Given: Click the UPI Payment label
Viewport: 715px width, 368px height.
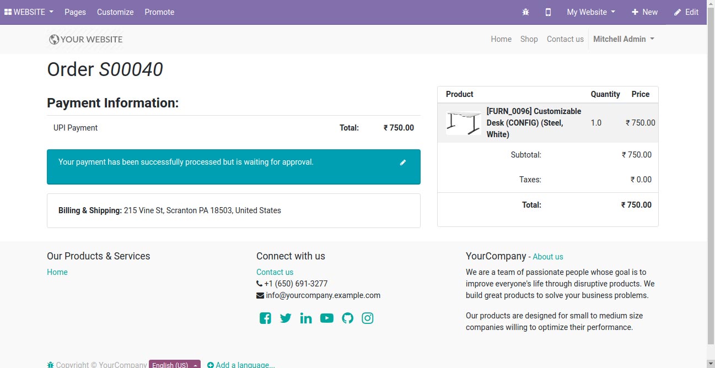Looking at the screenshot, I should 76,128.
